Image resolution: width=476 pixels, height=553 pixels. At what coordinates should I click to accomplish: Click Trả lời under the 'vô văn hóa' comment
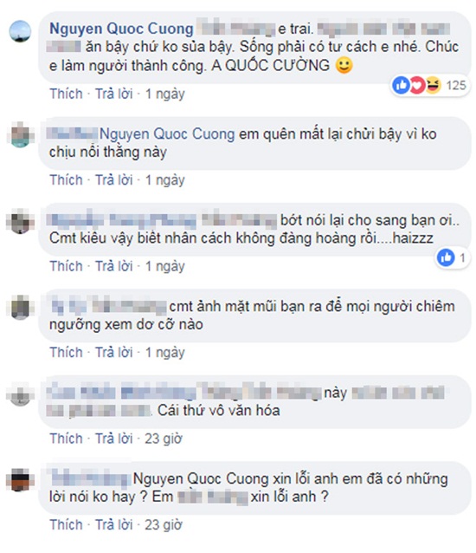(x=114, y=439)
